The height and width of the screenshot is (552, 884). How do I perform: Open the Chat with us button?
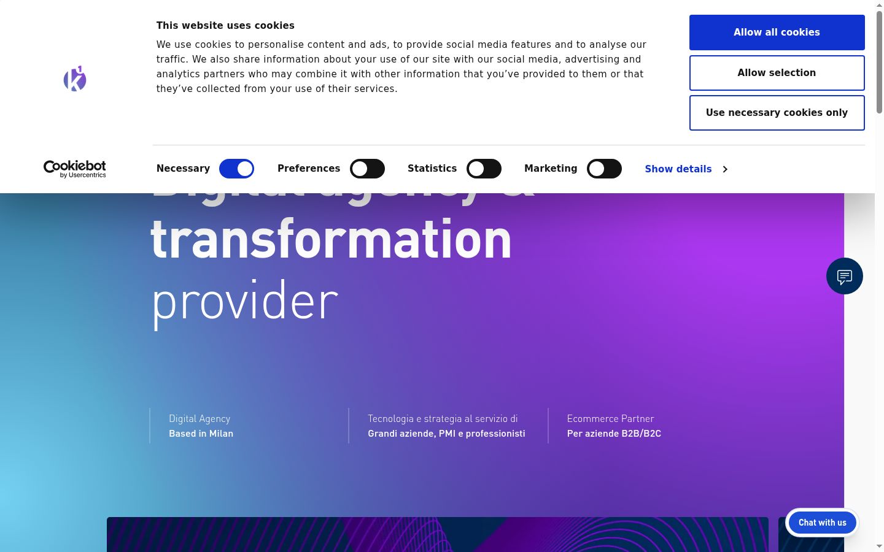click(x=822, y=523)
